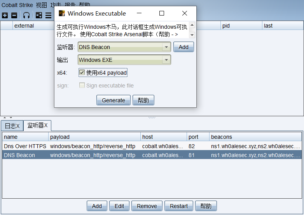
Task: Click the Edit listener button
Action: point(119,206)
